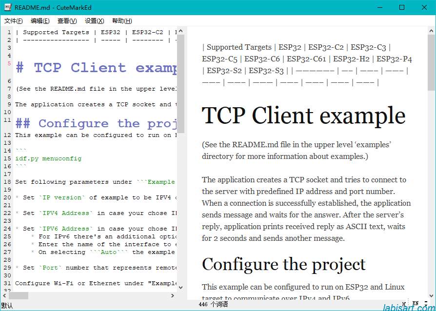This screenshot has width=436, height=311.
Task: Click editor line '(See the README.md file'
Action: (96, 89)
